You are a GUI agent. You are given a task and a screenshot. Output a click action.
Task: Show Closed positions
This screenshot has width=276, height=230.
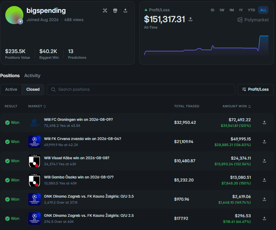(33, 89)
